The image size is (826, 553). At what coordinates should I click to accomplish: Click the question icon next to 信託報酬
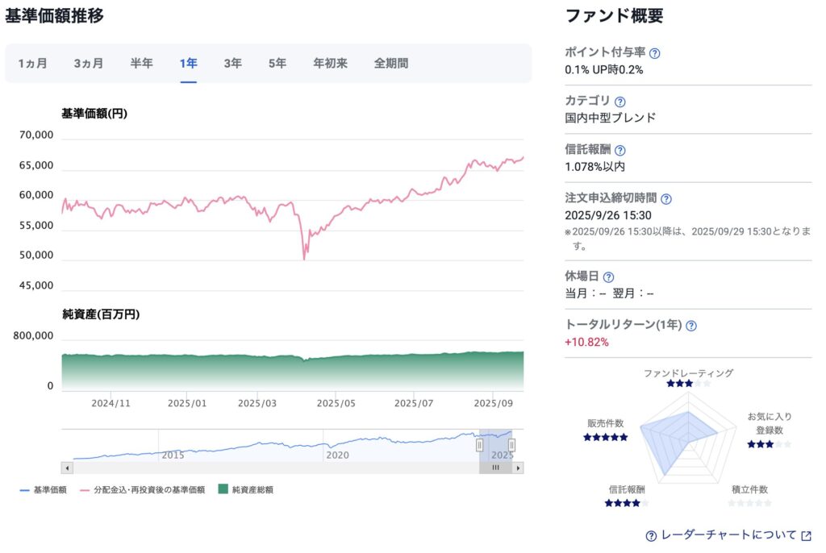(x=619, y=150)
